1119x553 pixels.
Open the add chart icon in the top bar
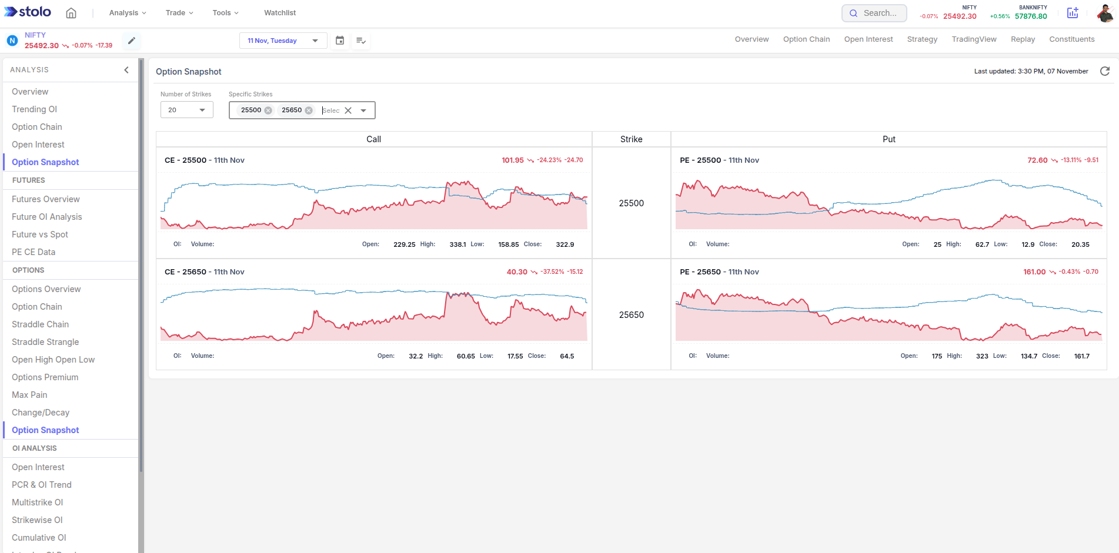click(x=1073, y=12)
